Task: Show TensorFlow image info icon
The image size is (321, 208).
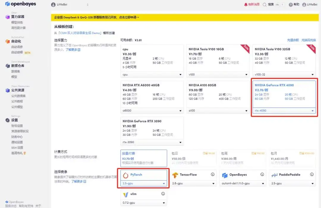Action: [x=213, y=174]
